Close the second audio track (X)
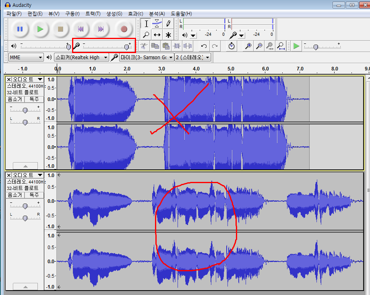The width and height of the screenshot is (370, 295). click(9, 175)
